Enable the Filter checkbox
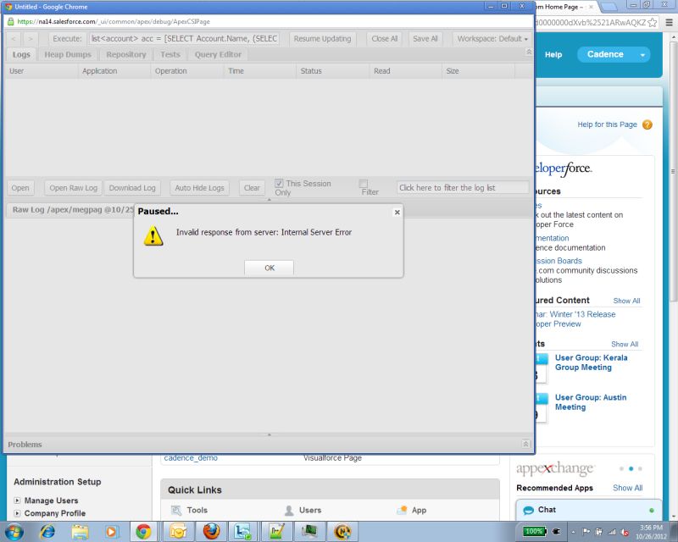 364,184
